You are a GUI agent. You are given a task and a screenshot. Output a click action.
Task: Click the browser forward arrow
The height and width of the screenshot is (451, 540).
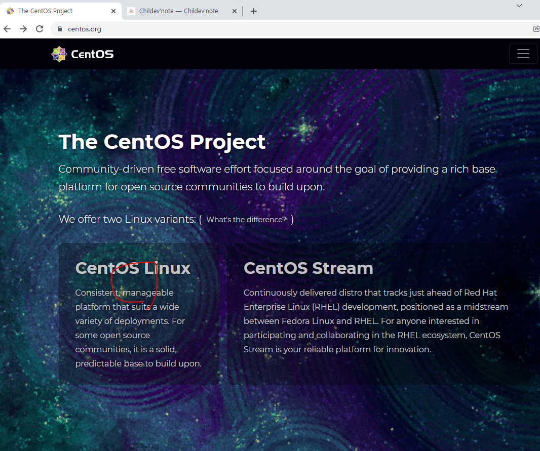click(23, 29)
